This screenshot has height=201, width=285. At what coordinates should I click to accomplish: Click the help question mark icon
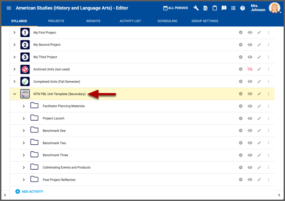coord(243,8)
